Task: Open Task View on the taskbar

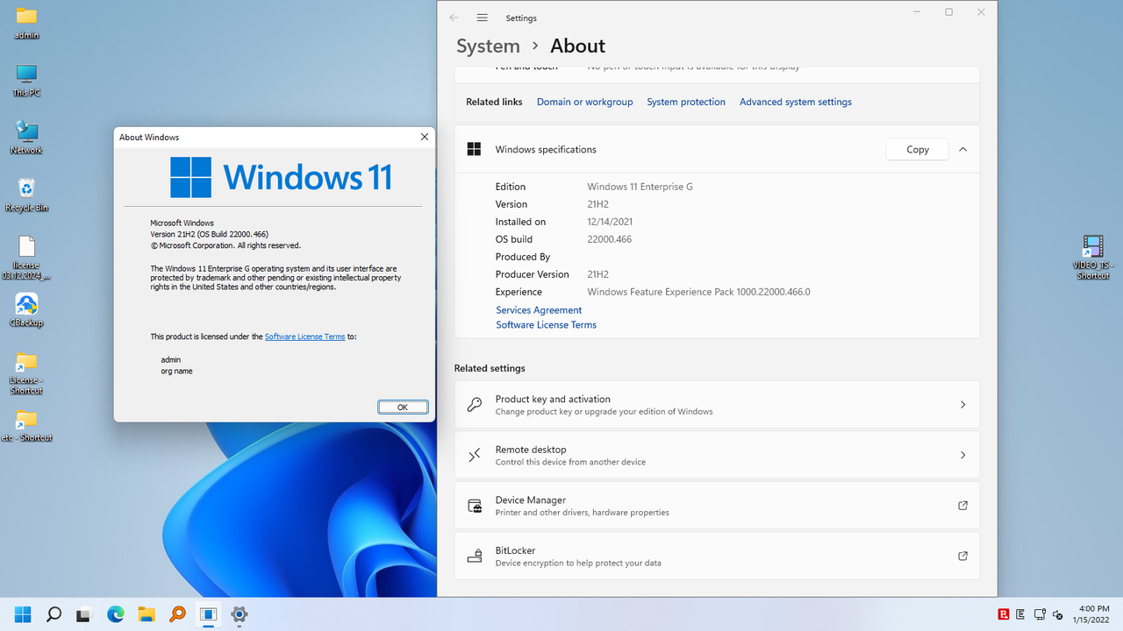Action: tap(84, 614)
